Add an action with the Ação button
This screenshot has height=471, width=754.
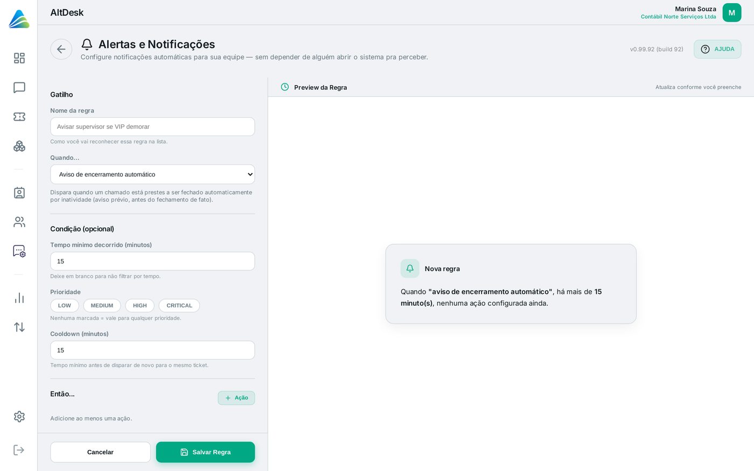click(x=236, y=398)
